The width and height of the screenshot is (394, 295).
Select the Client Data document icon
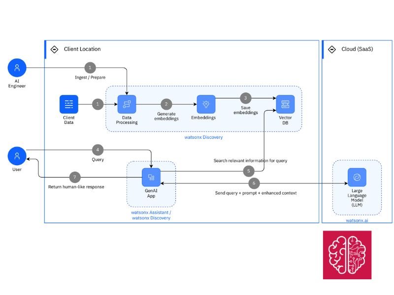coord(69,104)
